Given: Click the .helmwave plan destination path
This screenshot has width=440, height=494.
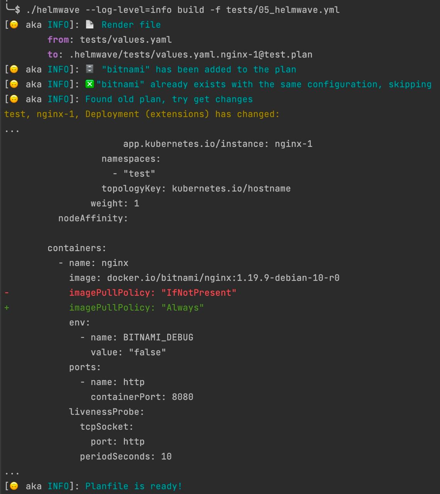Looking at the screenshot, I should tap(191, 54).
